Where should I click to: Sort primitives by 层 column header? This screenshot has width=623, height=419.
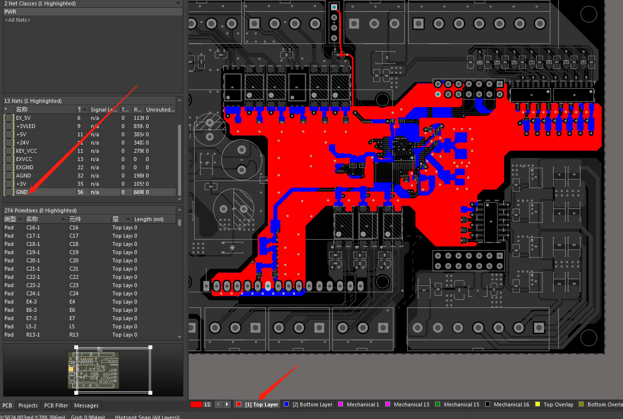pyautogui.click(x=121, y=219)
